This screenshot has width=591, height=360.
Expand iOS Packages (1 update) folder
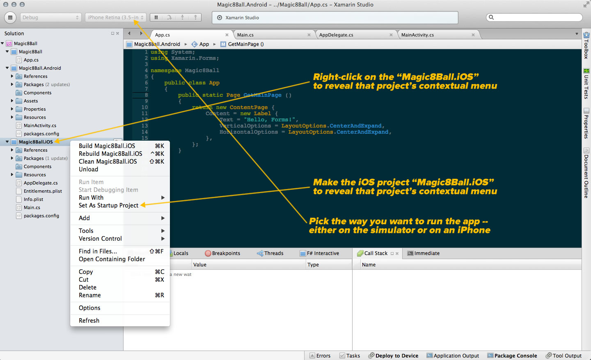12,158
